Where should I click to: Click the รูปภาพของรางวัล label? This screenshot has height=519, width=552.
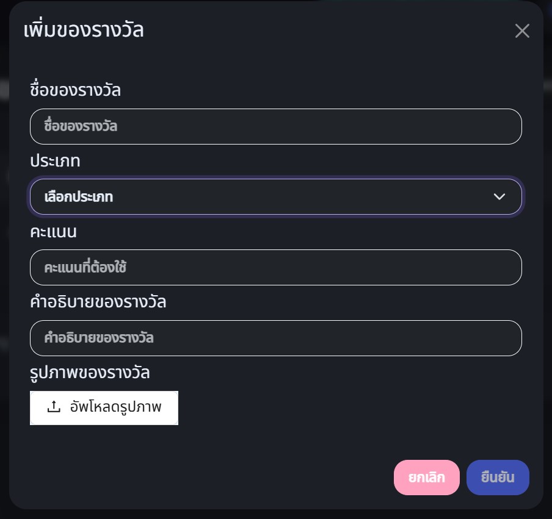coord(90,373)
